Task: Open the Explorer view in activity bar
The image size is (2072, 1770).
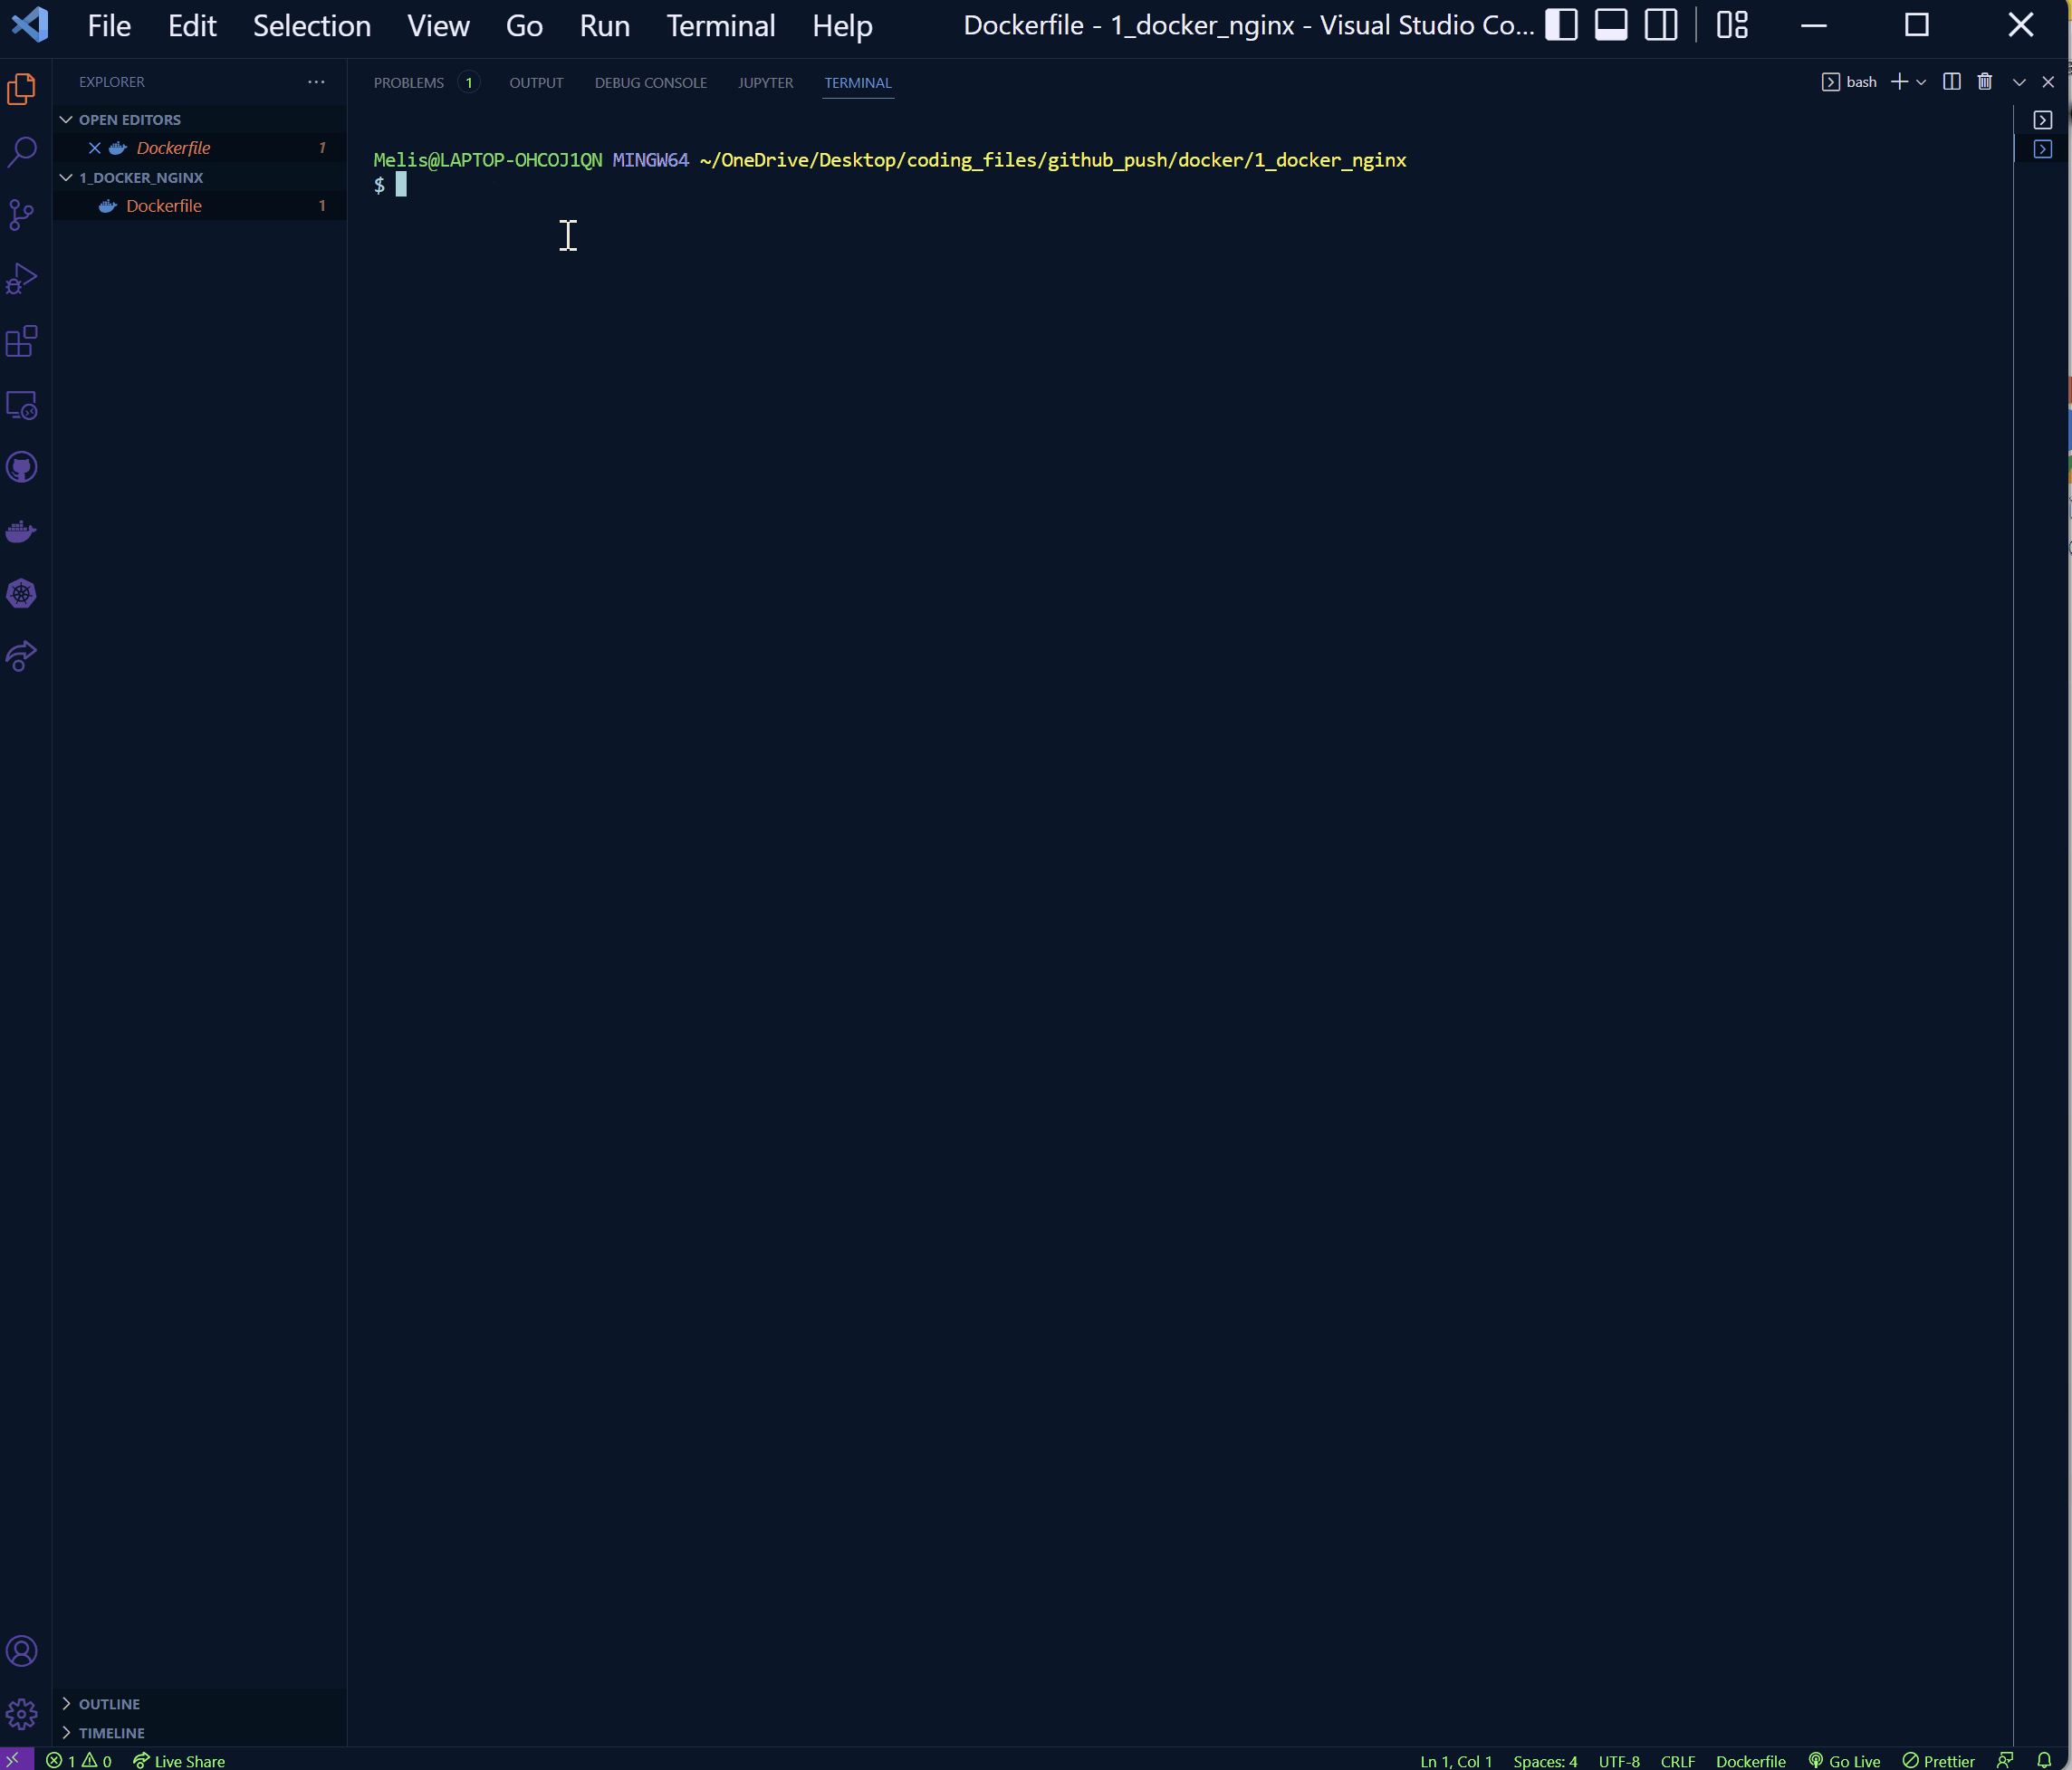Action: 22,89
